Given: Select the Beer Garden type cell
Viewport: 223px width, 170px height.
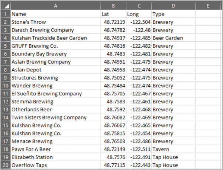Looking at the screenshot, I should pos(173,38).
